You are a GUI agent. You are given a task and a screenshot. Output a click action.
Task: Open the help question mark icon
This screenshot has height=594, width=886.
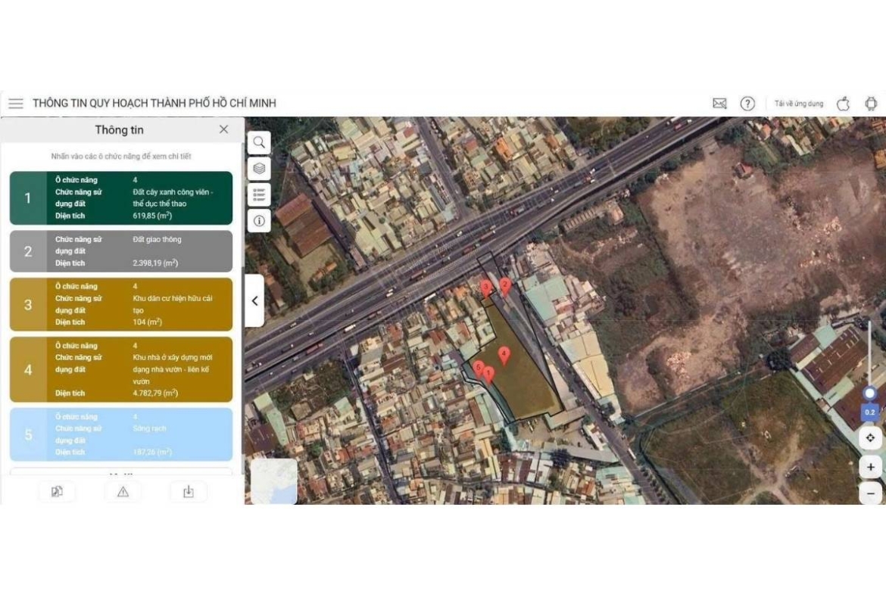pyautogui.click(x=747, y=104)
